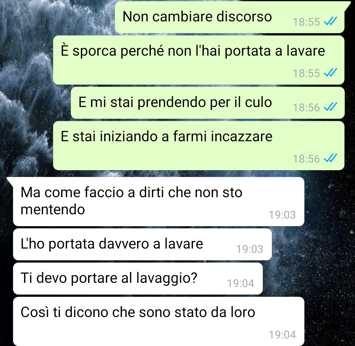This screenshot has width=355, height=346.
Task: Tap the 18:55 timestamp on 'Non cambiare discorso'
Action: tap(306, 22)
